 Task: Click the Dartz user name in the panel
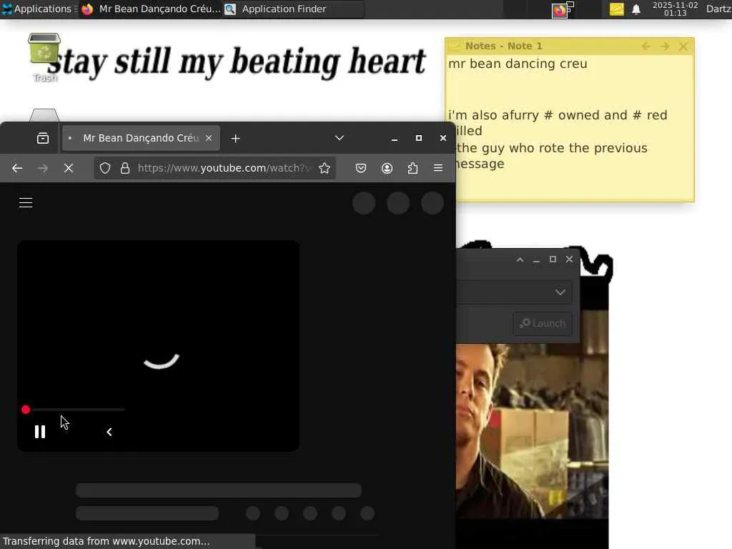click(718, 9)
